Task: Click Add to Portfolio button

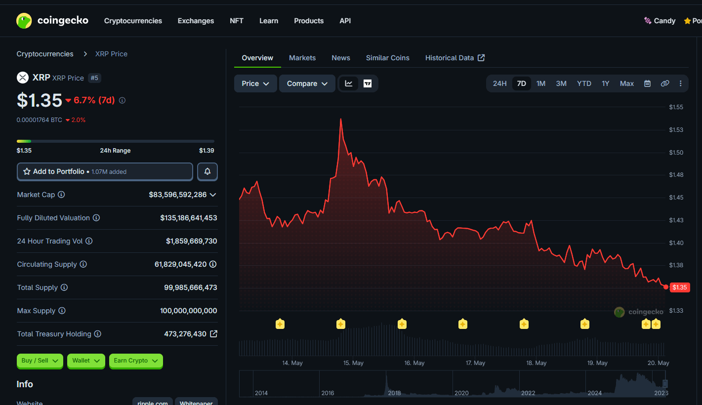Action: 105,171
